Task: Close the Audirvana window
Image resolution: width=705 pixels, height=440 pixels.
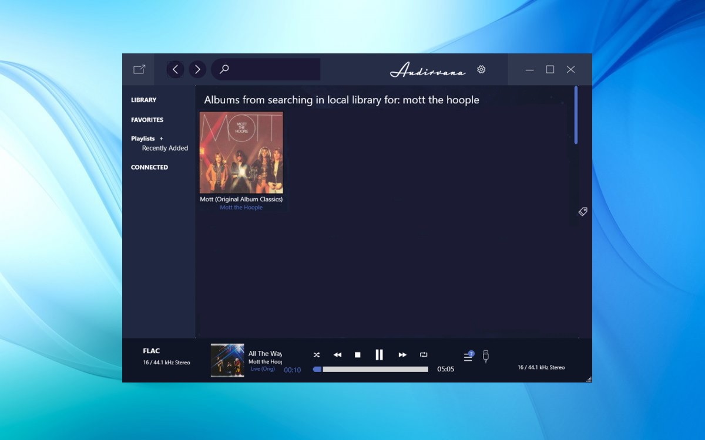Action: (x=570, y=69)
